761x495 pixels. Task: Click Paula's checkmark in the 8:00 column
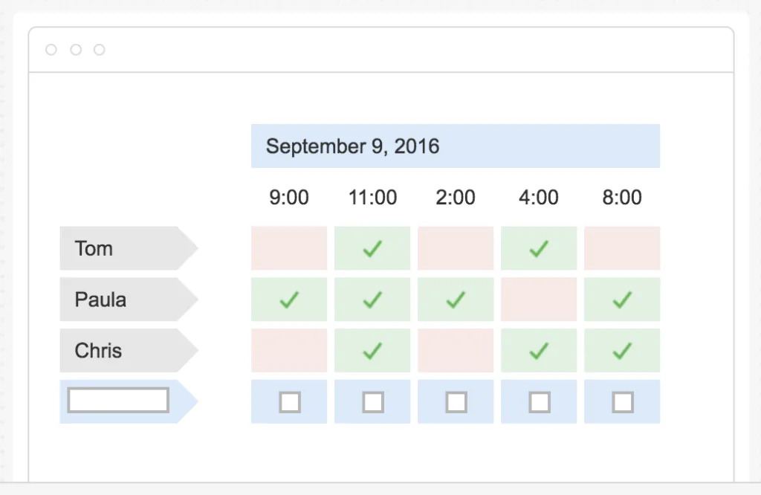(x=622, y=300)
